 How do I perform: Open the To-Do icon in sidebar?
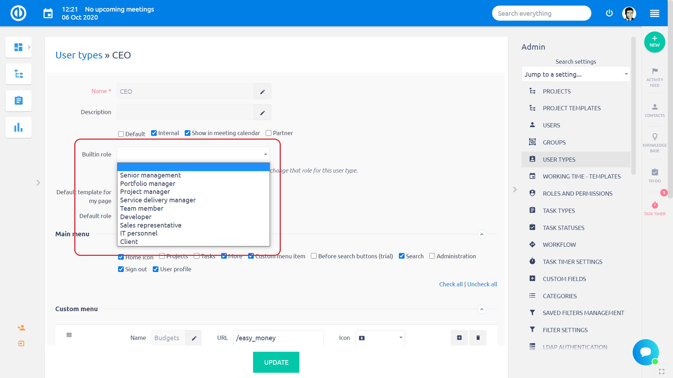click(x=654, y=172)
